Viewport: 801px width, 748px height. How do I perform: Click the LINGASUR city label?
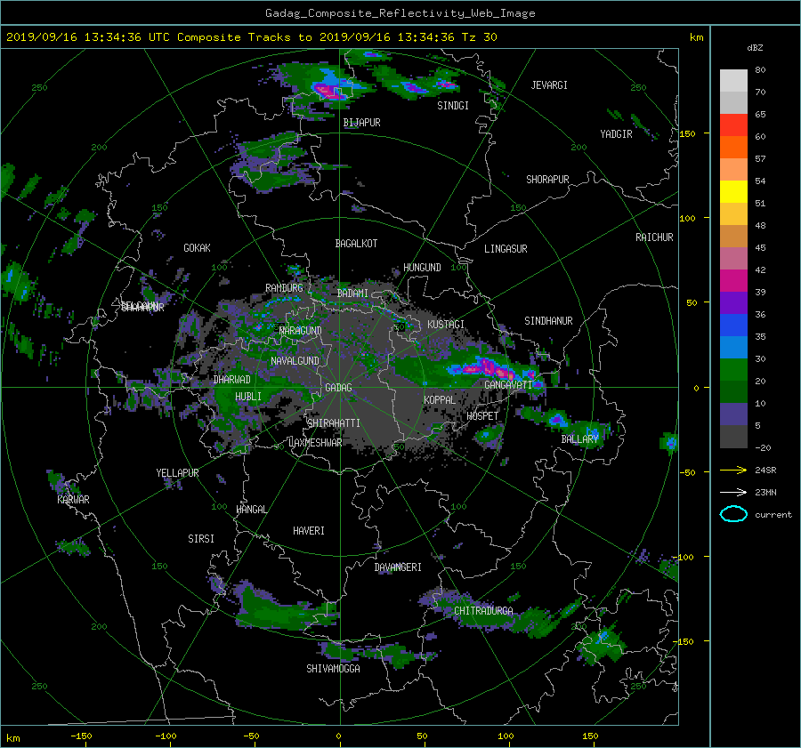[x=506, y=249]
